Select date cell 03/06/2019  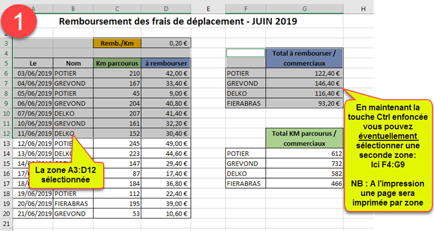(33, 73)
